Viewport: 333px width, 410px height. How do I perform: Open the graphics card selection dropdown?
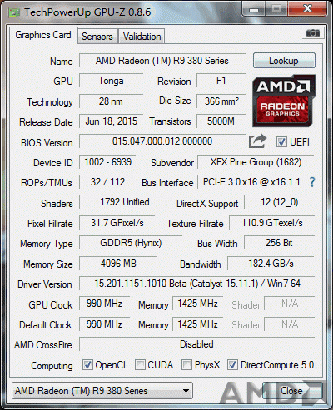click(102, 391)
